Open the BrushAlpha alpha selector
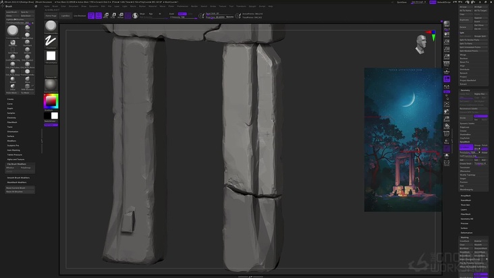The height and width of the screenshot is (278, 494). tap(51, 56)
